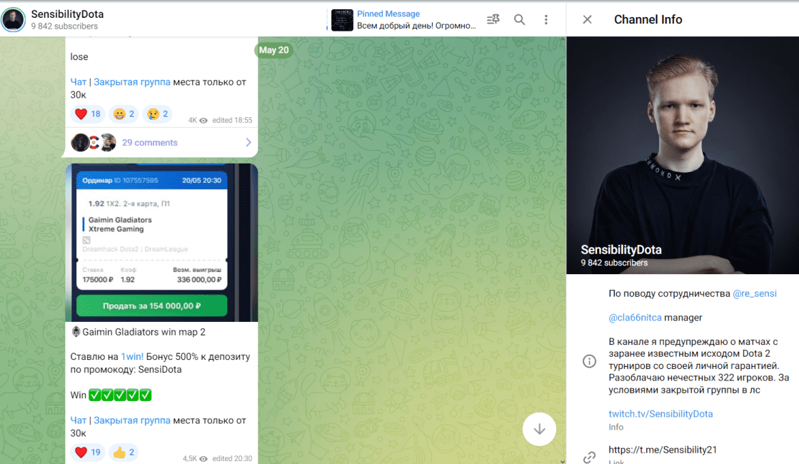Open the @re_sensi mention
Image resolution: width=799 pixels, height=464 pixels.
(x=755, y=293)
